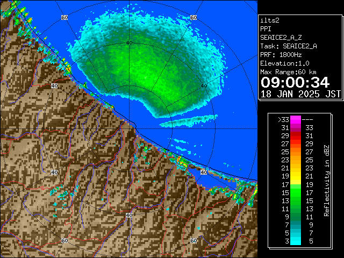The image size is (344, 258).
Task: Select the 'PPI' scan type text
Action: pos(266,29)
